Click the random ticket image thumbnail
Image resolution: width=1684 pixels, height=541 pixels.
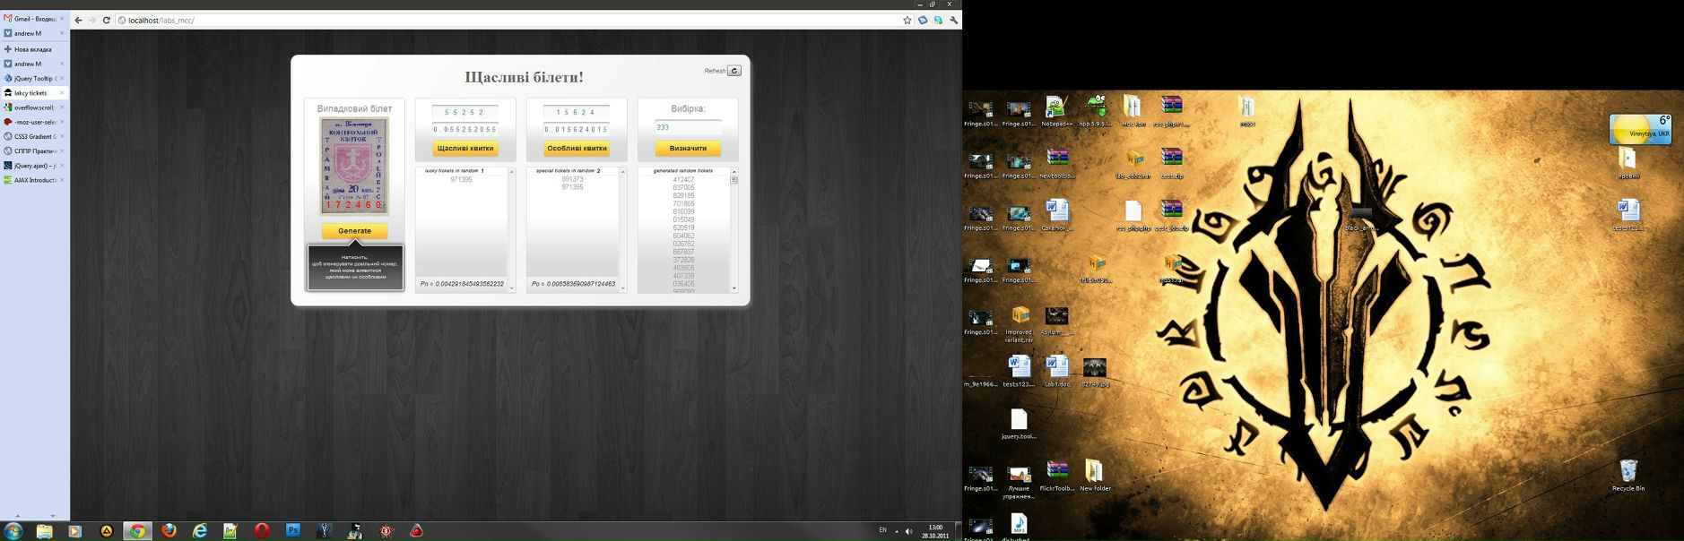[354, 166]
